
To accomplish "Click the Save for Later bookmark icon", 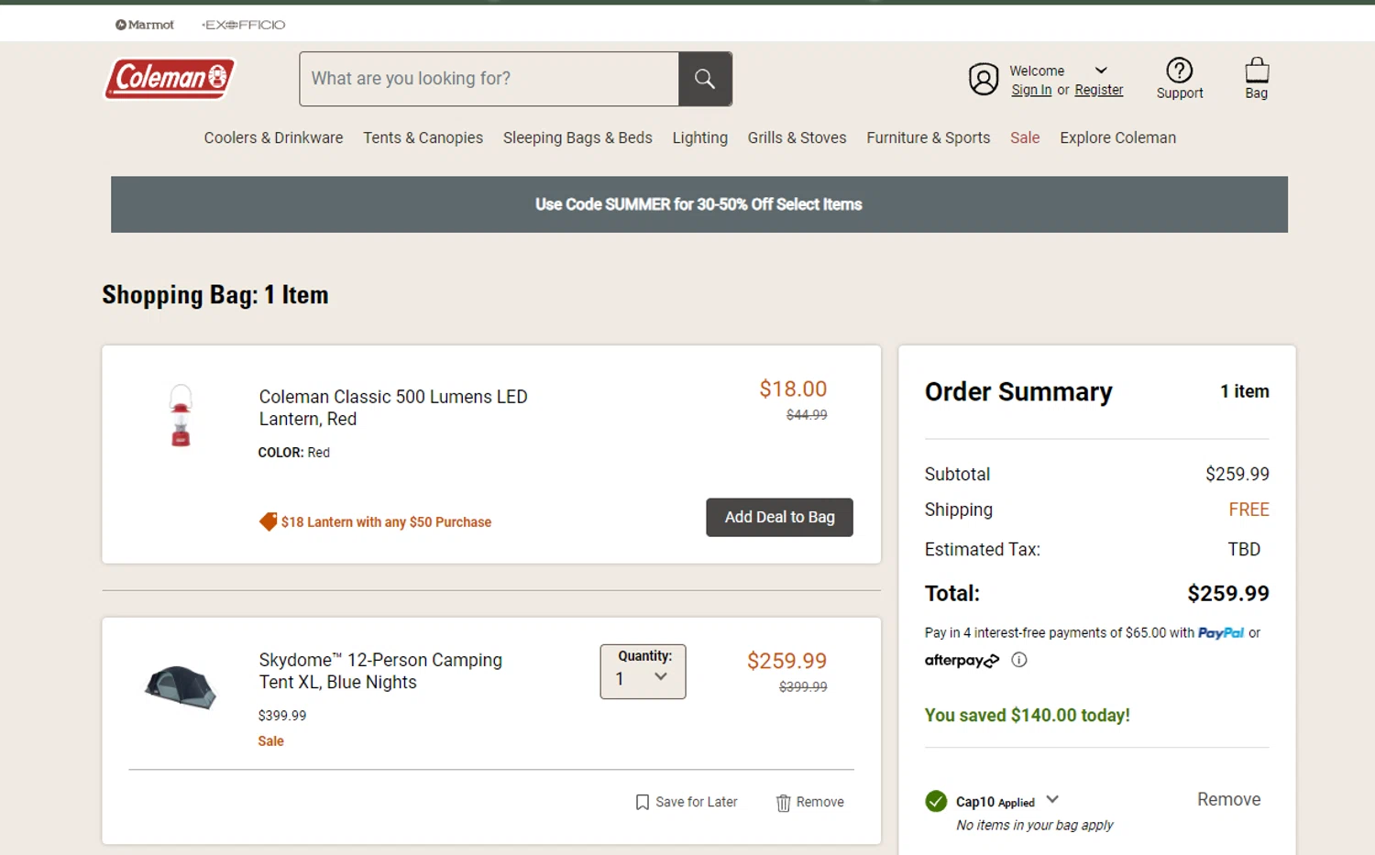I will (x=643, y=803).
